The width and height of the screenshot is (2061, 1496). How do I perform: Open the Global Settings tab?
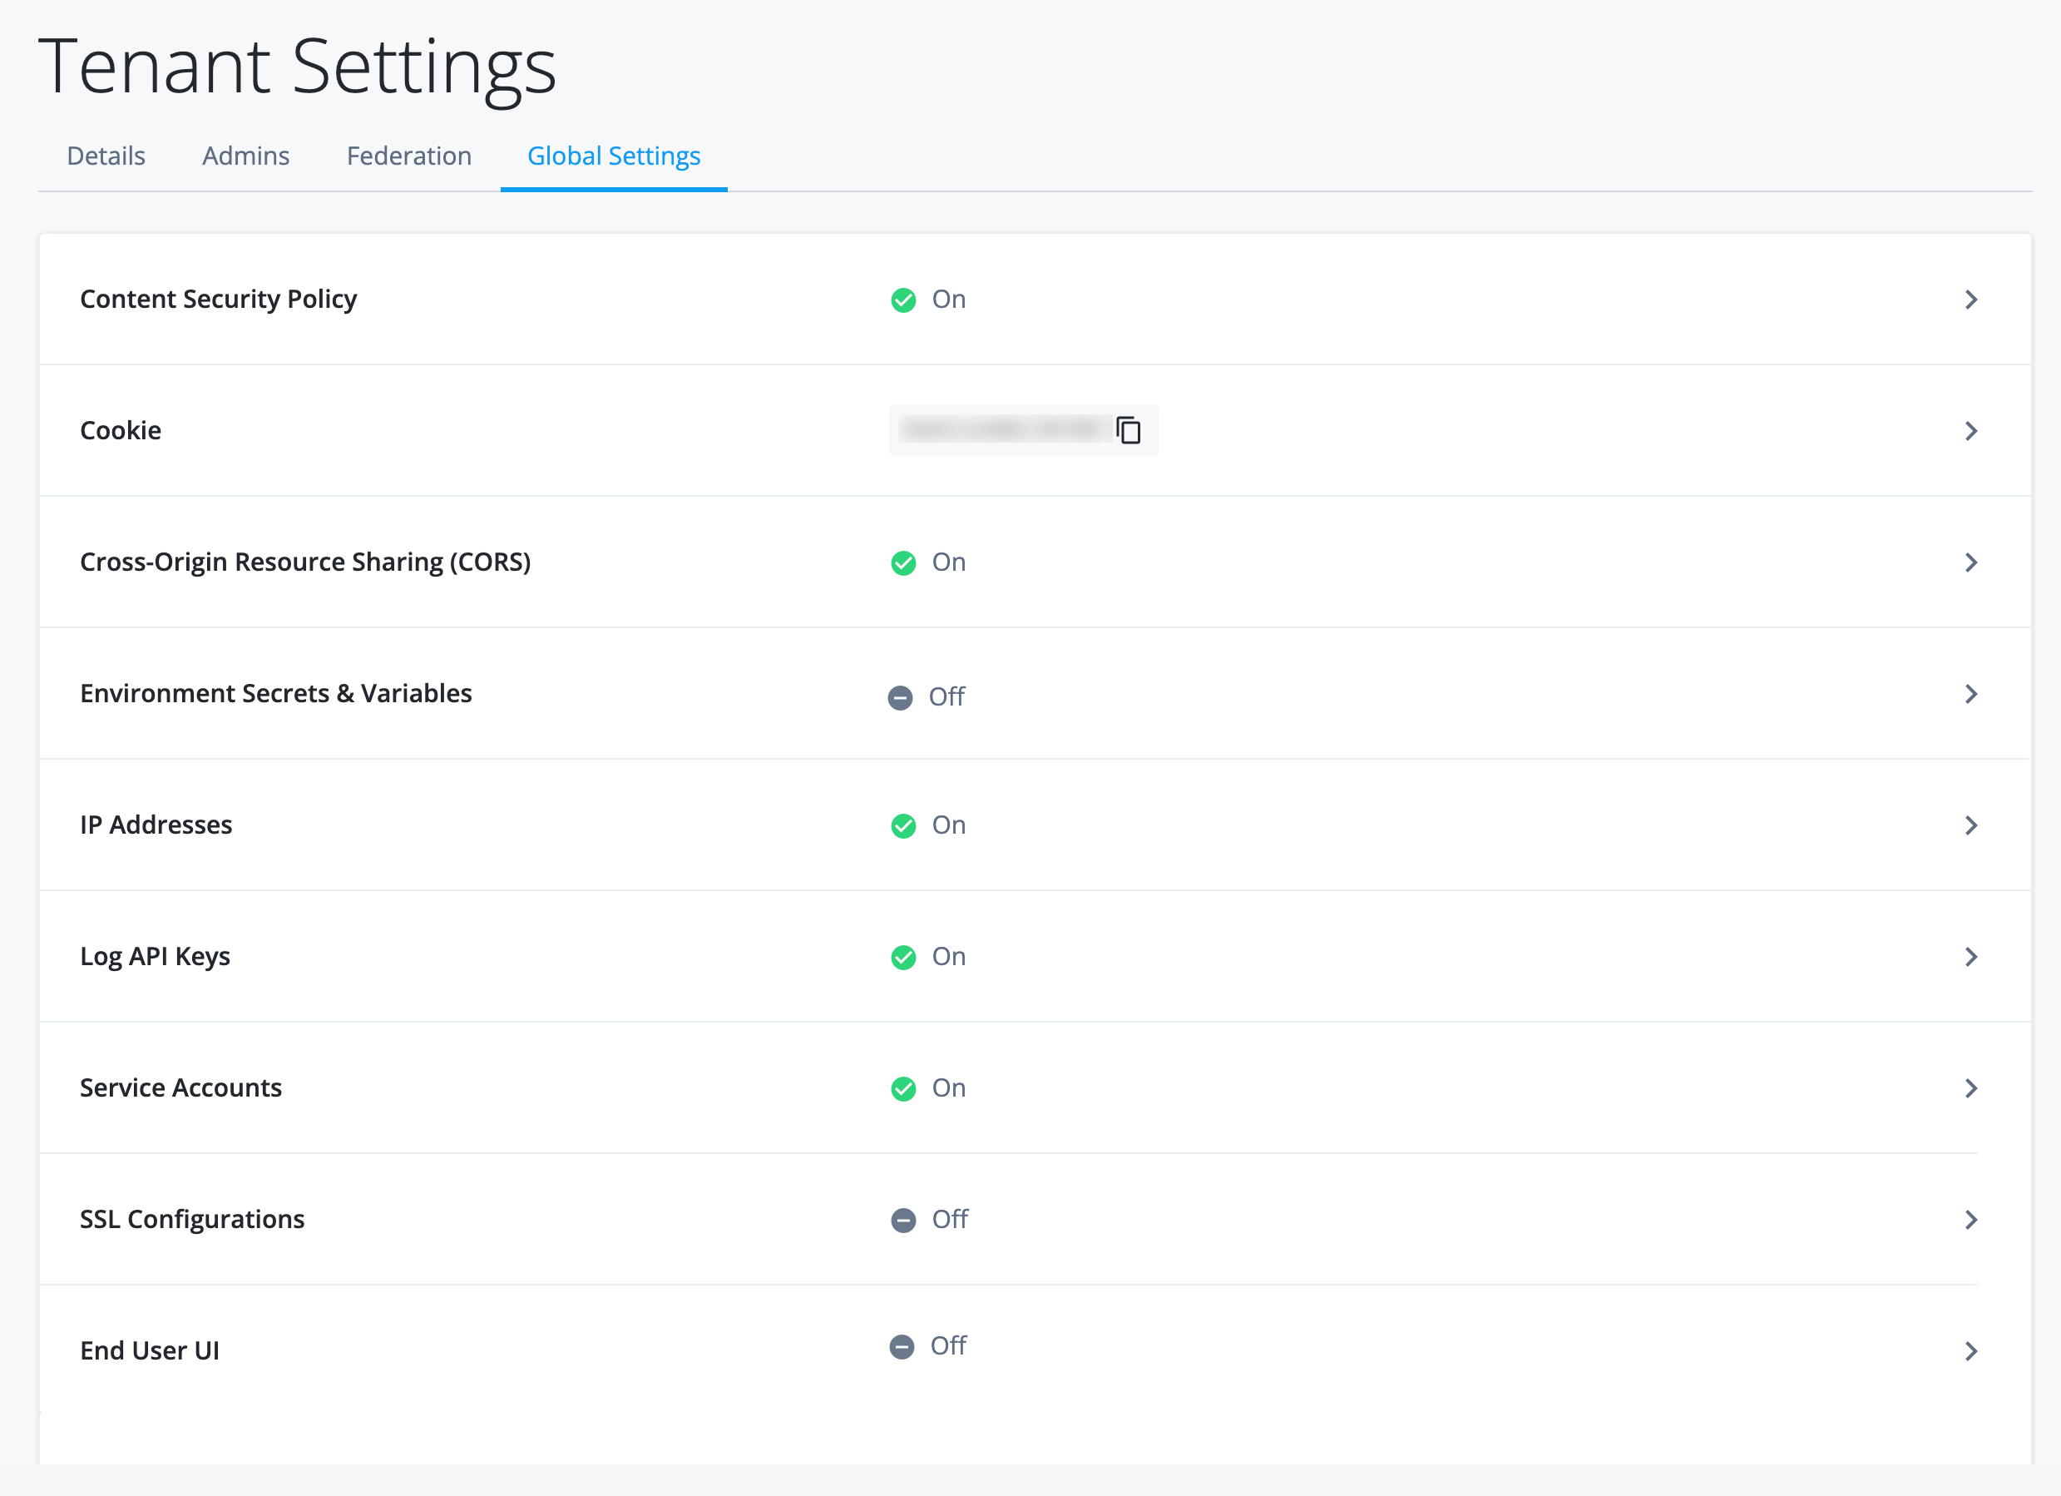615,156
